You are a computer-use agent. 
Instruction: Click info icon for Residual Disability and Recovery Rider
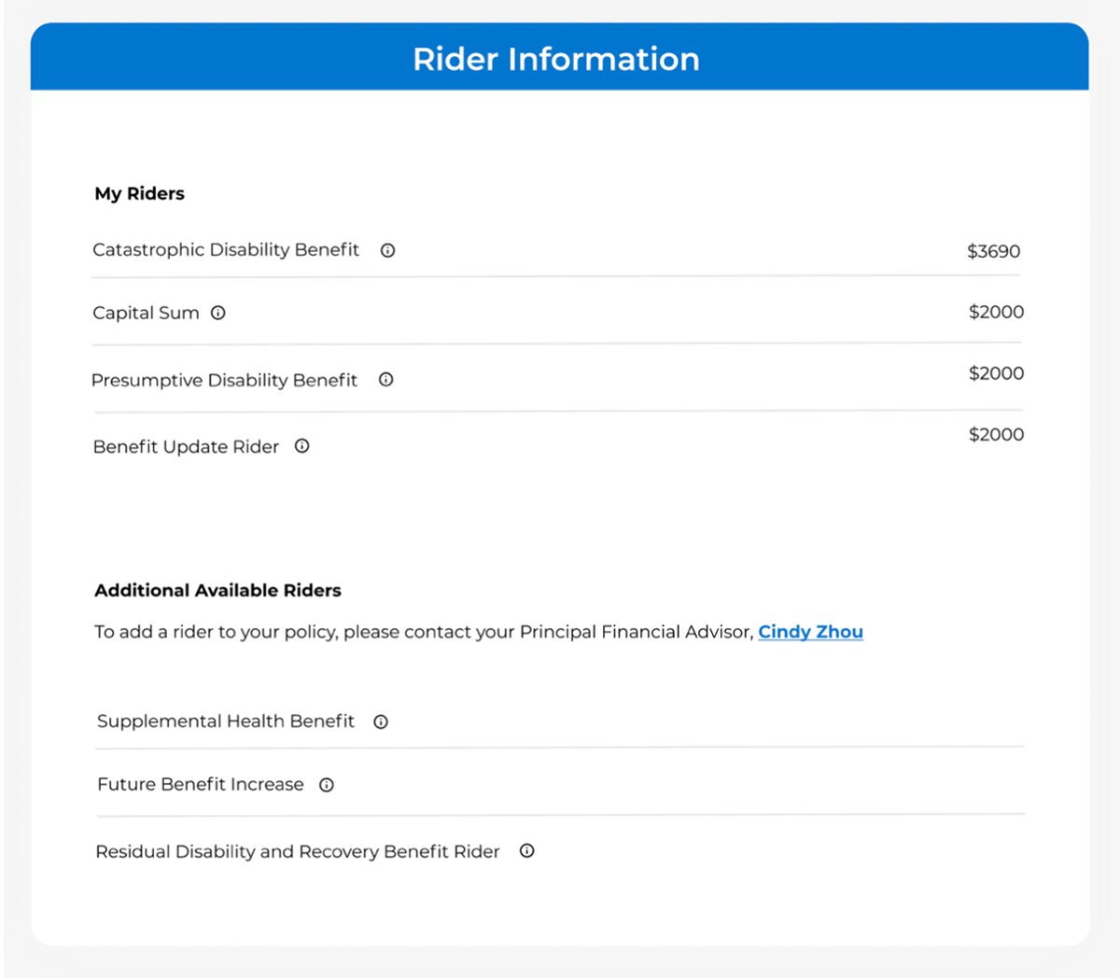point(526,850)
